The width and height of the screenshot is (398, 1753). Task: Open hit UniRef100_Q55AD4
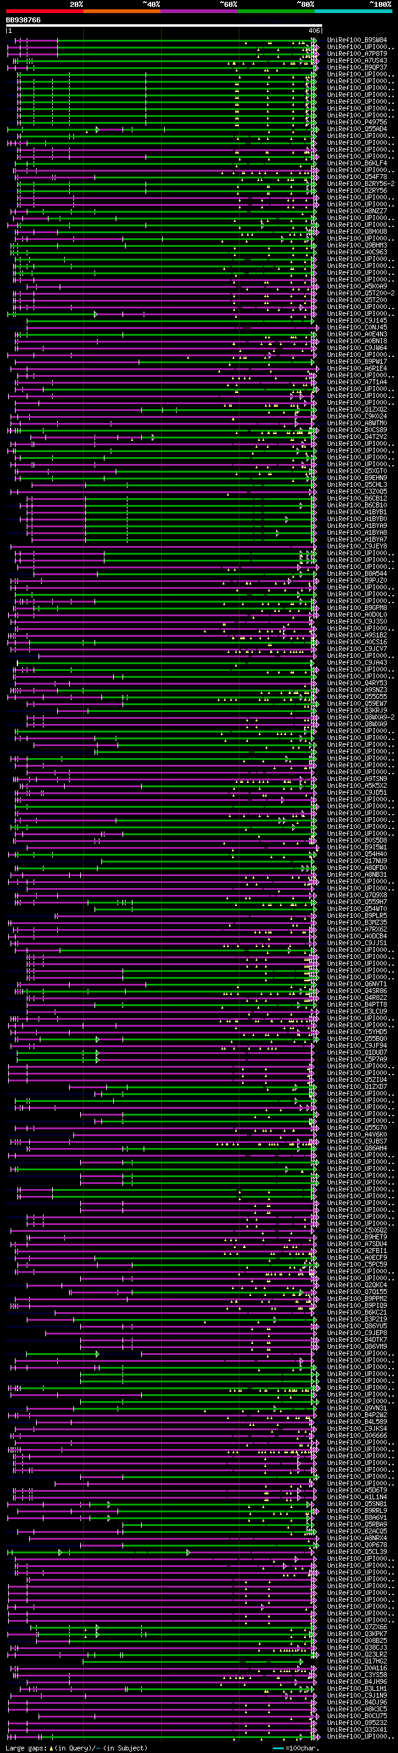coord(357,129)
